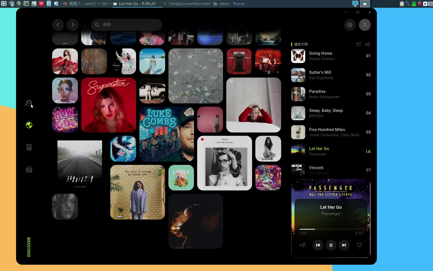This screenshot has width=433, height=271.
Task: Play Vincent by Don McLean
Action: [x=331, y=170]
